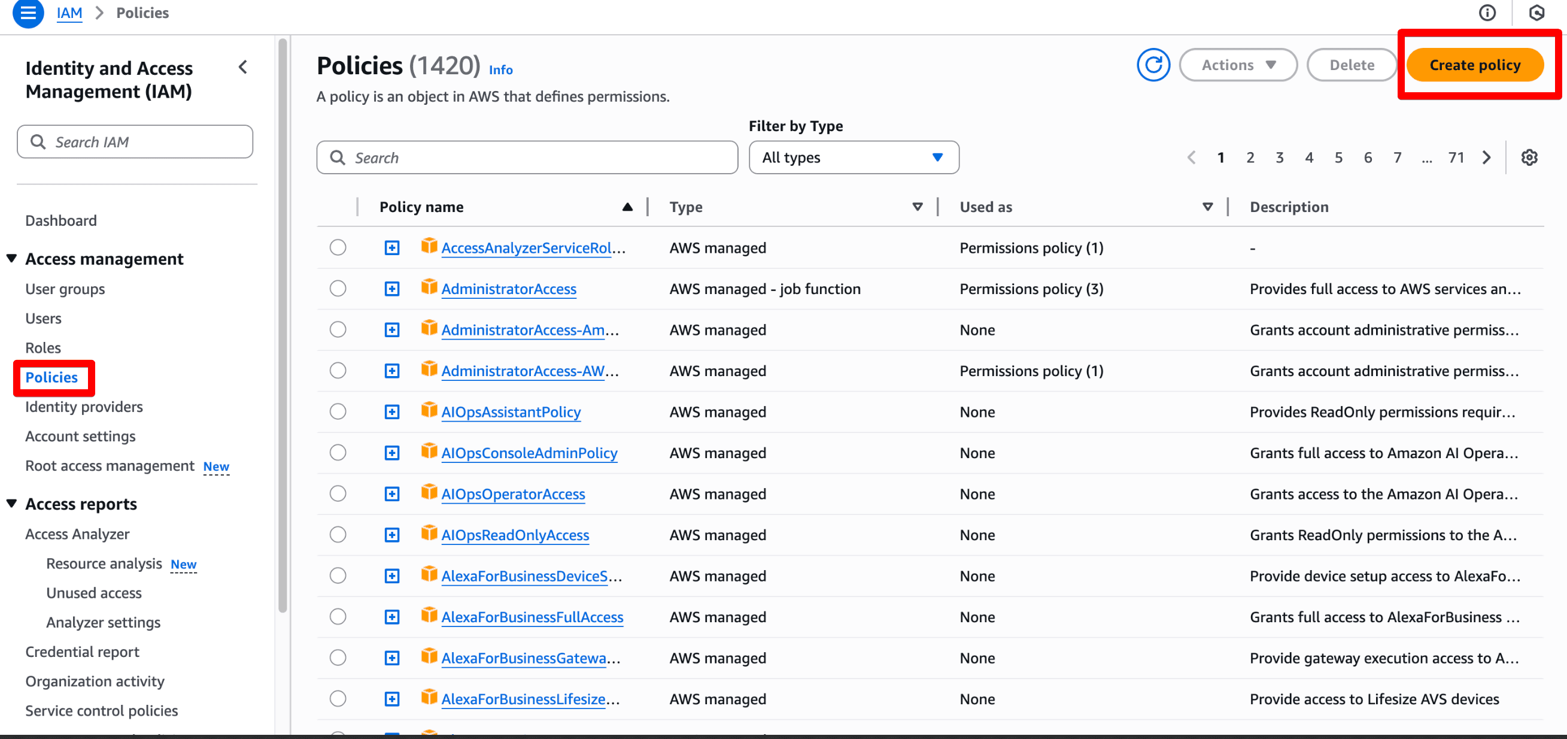Open the Type column filter arrow
Screen dimensions: 1567x739
click(x=918, y=207)
